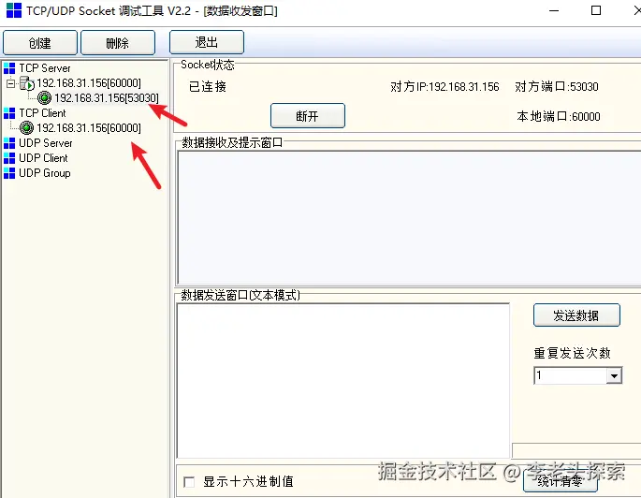Select the UDP Client tree node
641x498 pixels.
pos(43,158)
